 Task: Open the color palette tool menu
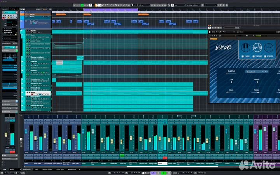133,5
